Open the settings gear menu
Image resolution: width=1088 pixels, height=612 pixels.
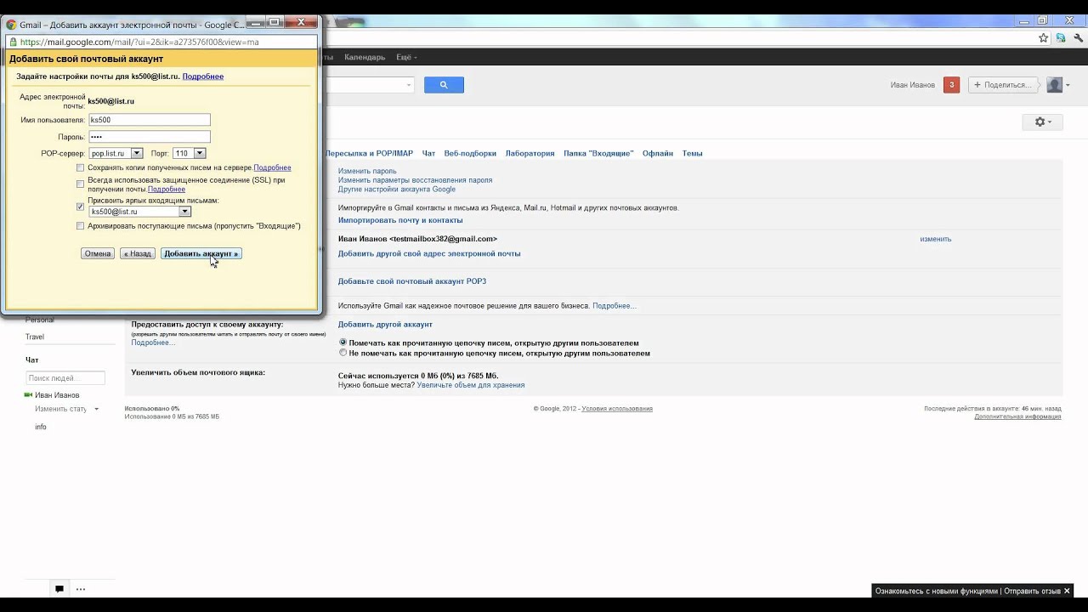(x=1043, y=122)
